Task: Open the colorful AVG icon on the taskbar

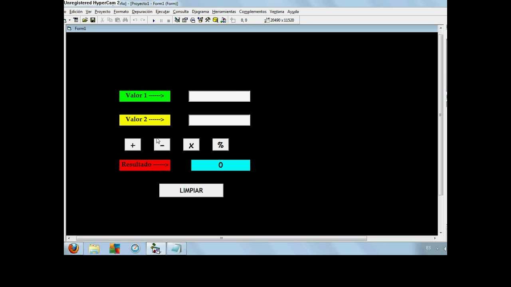Action: tap(115, 249)
